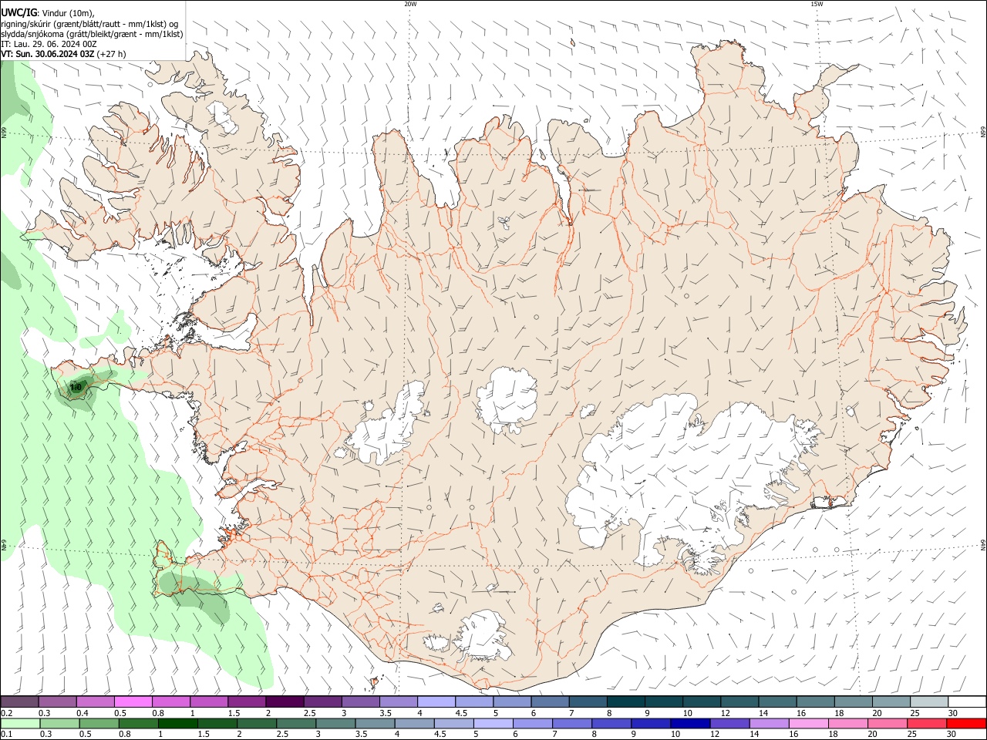Click the 64N latitude label on right edge
987x740 pixels.
tap(983, 545)
